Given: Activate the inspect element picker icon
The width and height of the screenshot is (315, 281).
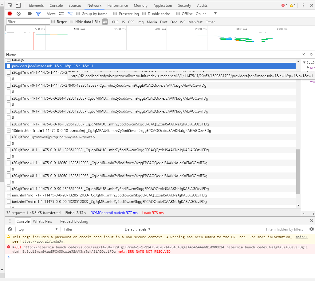Looking at the screenshot, I should click(x=10, y=6).
